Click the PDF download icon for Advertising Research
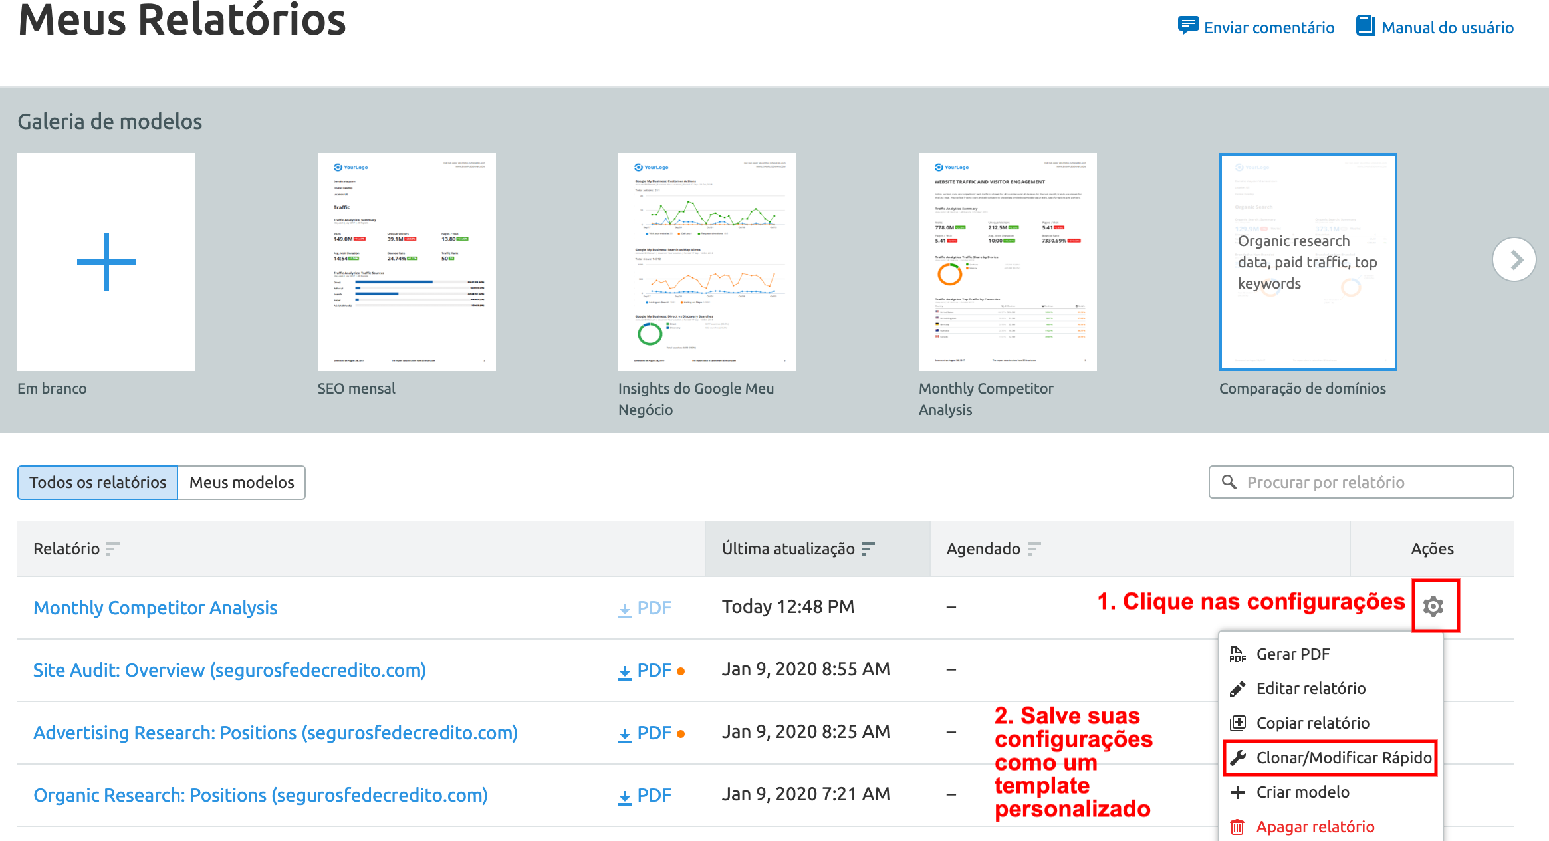This screenshot has height=841, width=1549. [x=624, y=735]
